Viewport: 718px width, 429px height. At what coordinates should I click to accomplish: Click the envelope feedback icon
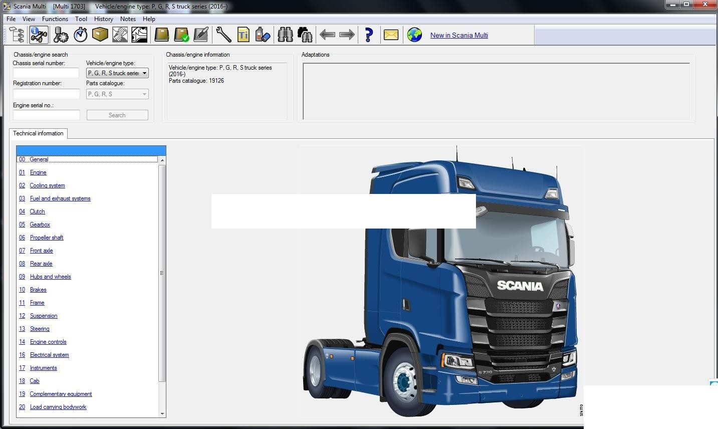[391, 35]
